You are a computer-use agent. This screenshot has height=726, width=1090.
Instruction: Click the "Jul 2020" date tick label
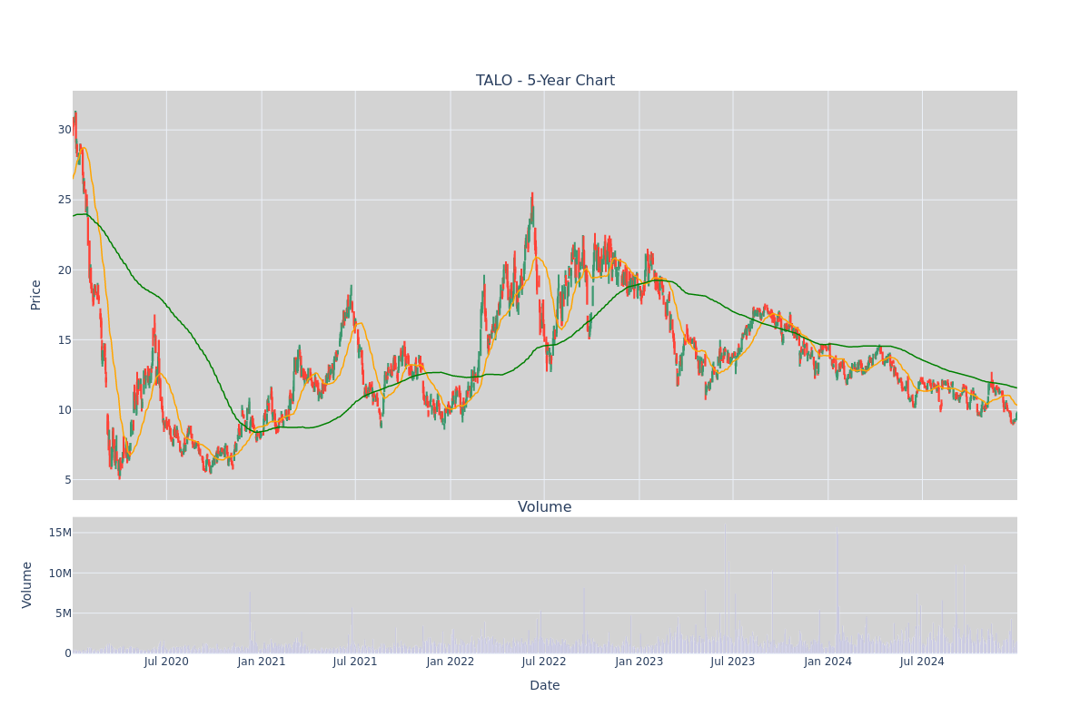pos(166,662)
